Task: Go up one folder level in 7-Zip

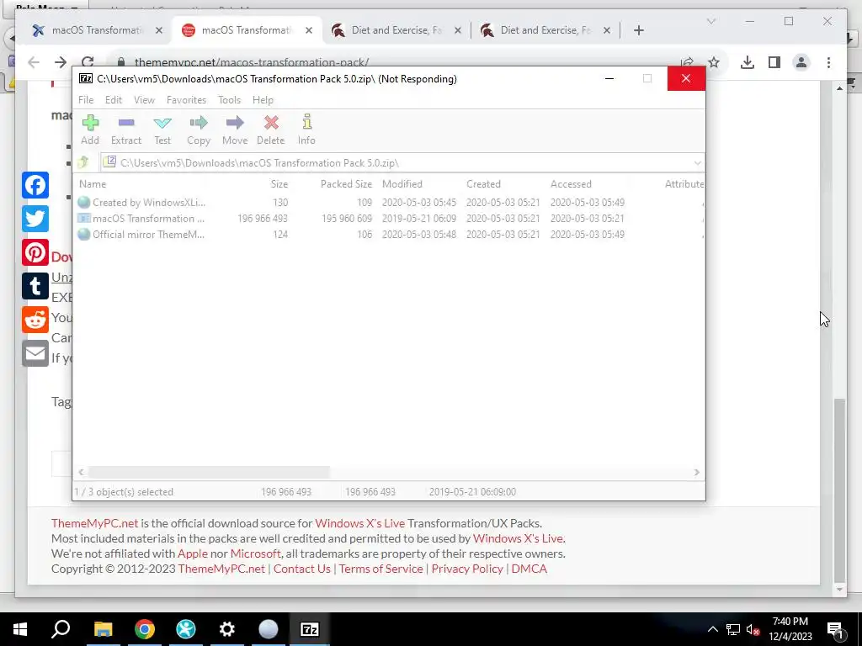Action: coord(83,162)
